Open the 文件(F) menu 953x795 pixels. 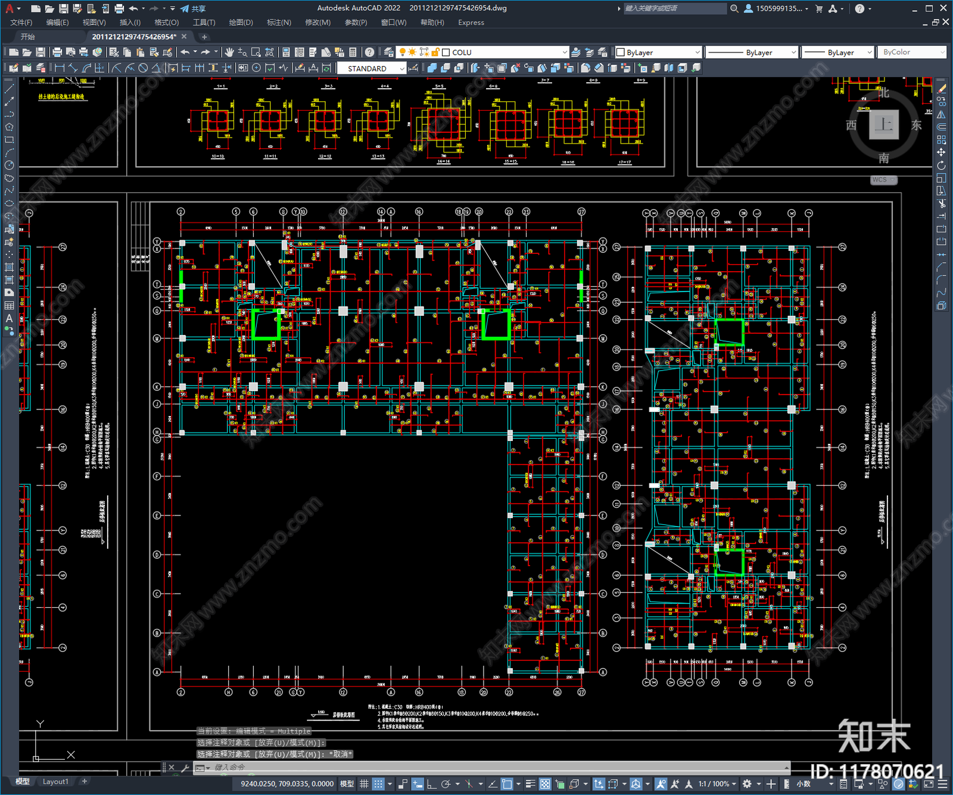21,23
